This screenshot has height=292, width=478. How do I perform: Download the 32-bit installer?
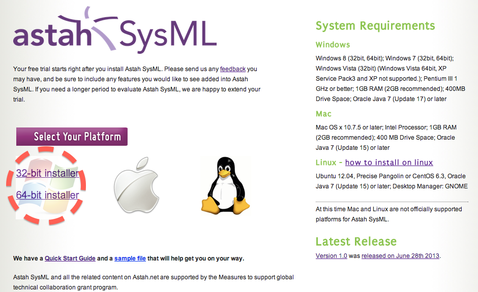(48, 173)
